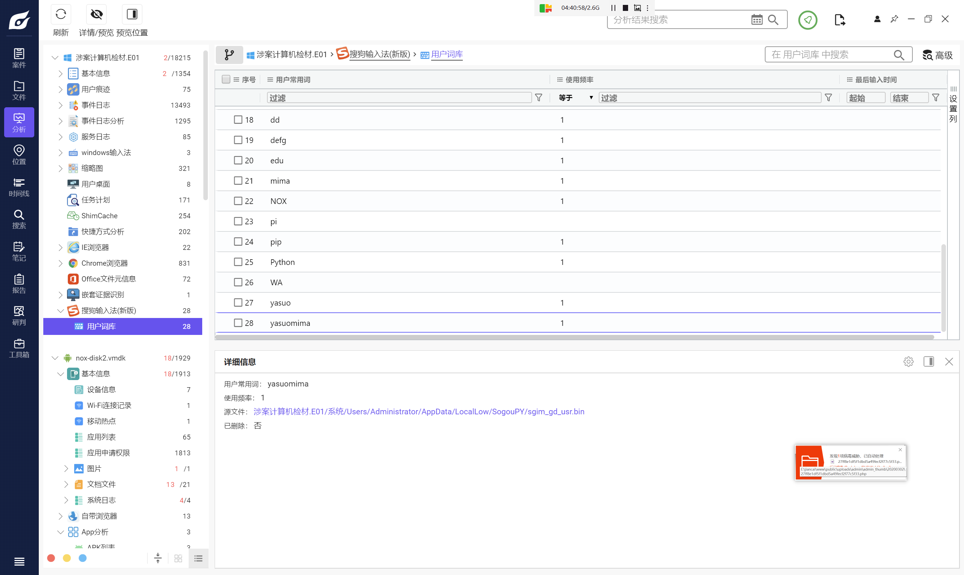Expand the 基本信息 node under 涉案计算机检材
964x575 pixels.
pos(61,74)
